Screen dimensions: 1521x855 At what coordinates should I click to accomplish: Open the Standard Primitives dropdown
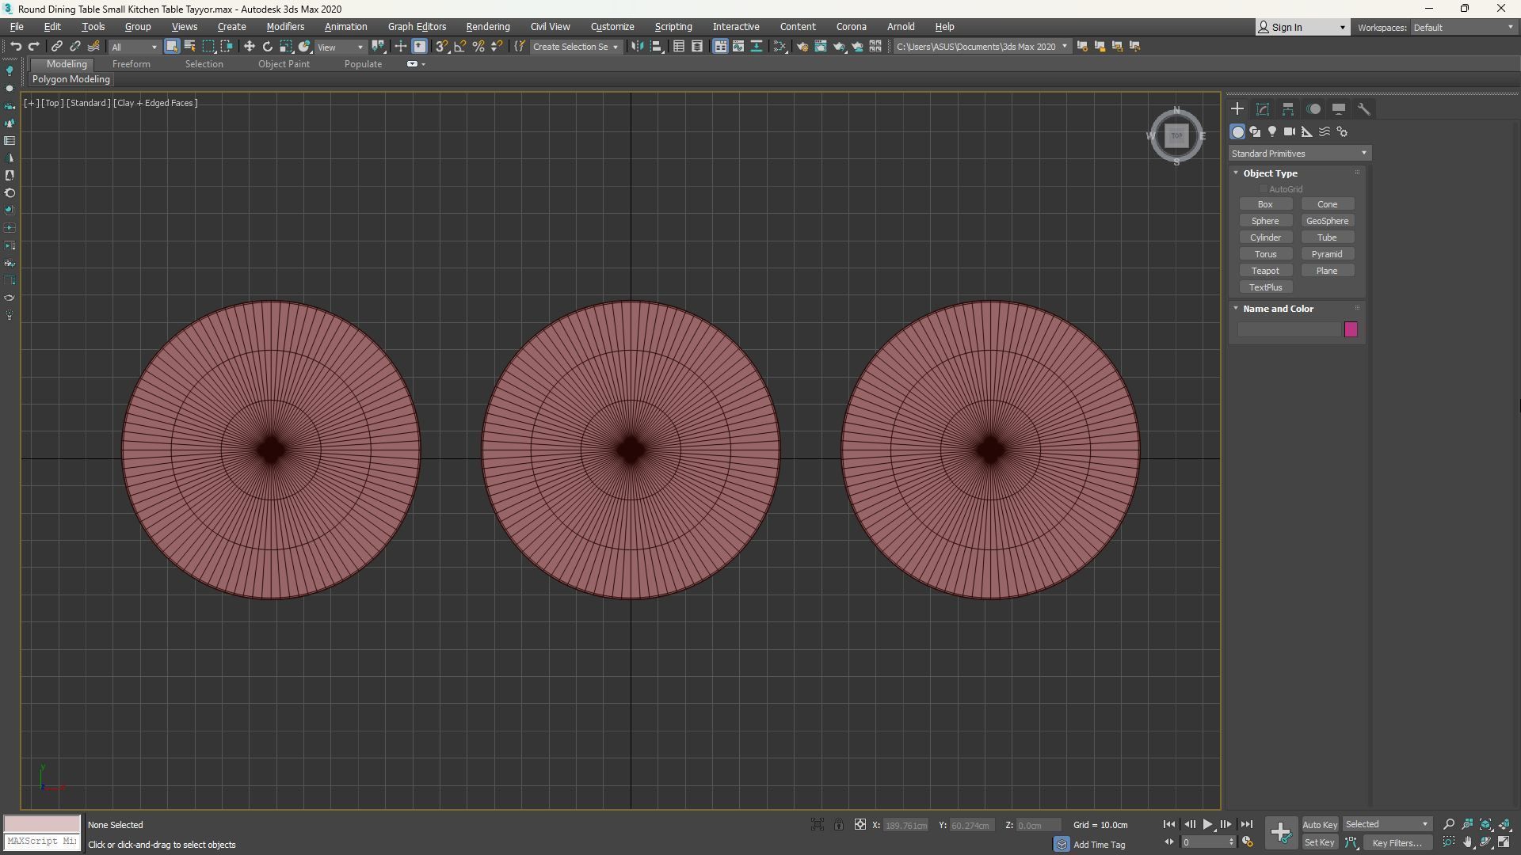[x=1299, y=154]
